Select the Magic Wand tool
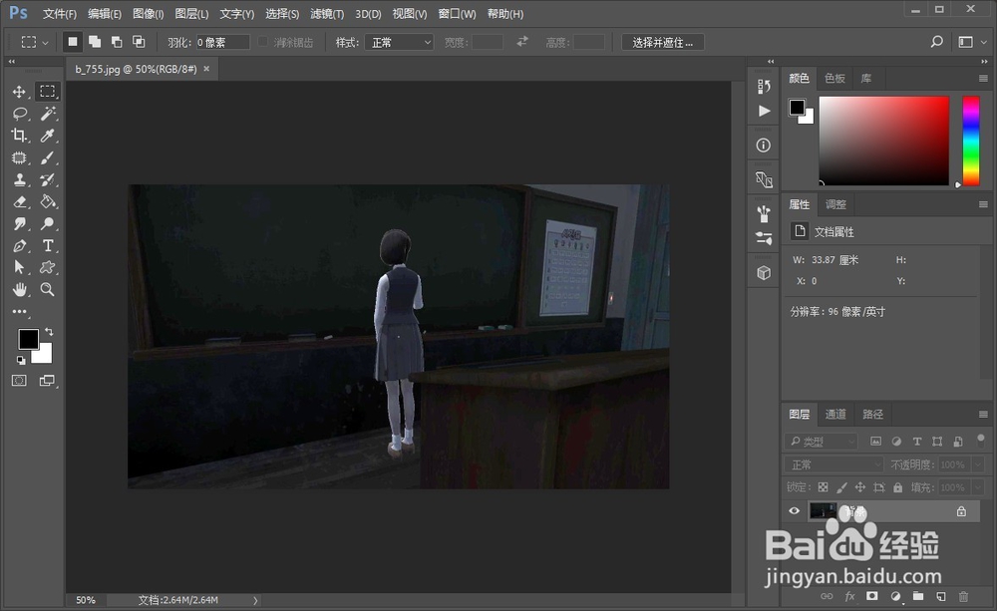Viewport: 997px width, 611px height. 47,114
